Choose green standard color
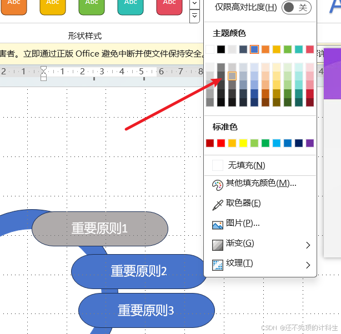The width and height of the screenshot is (341, 334). coord(265,143)
